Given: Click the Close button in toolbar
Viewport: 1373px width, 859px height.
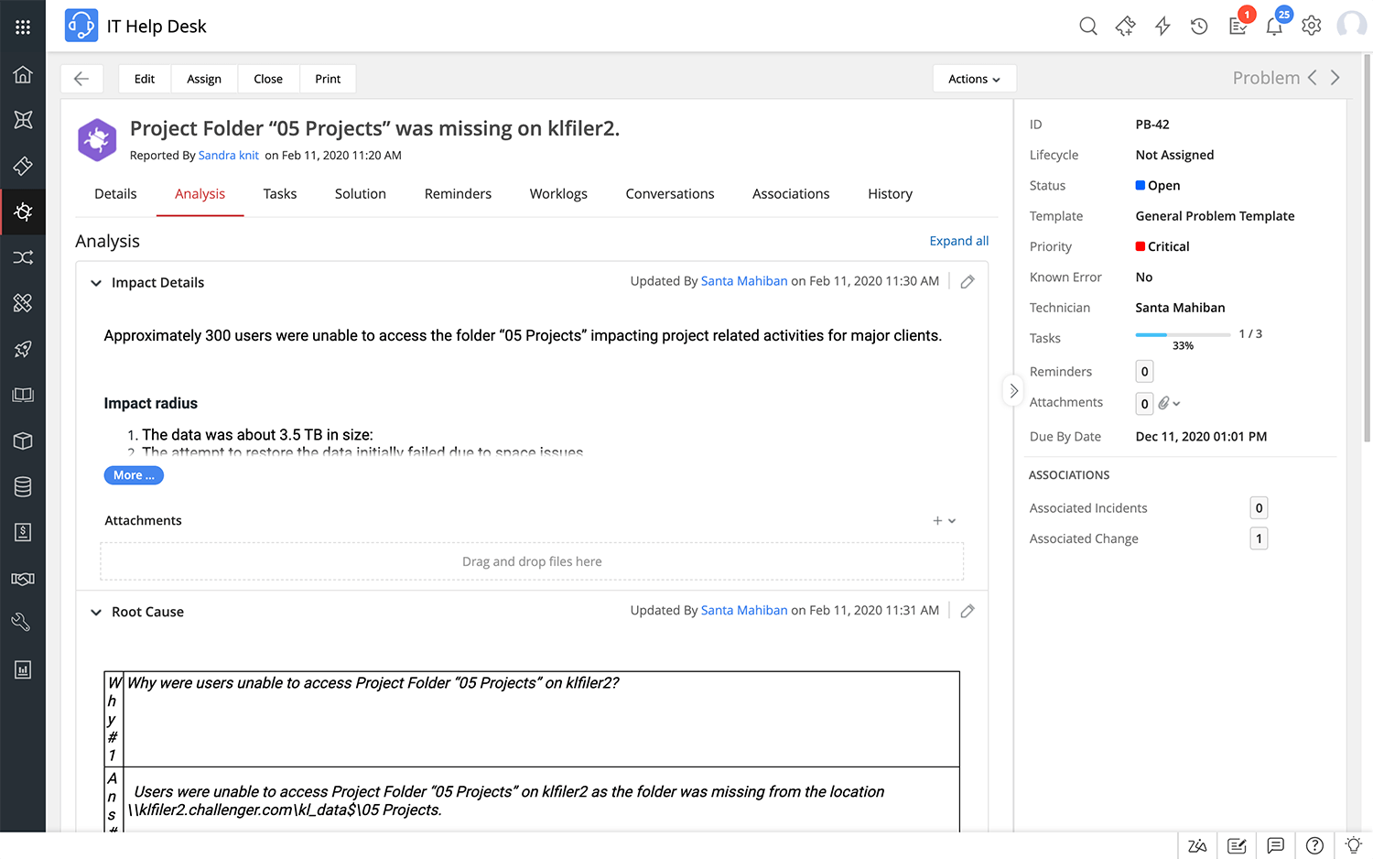Looking at the screenshot, I should 268,79.
